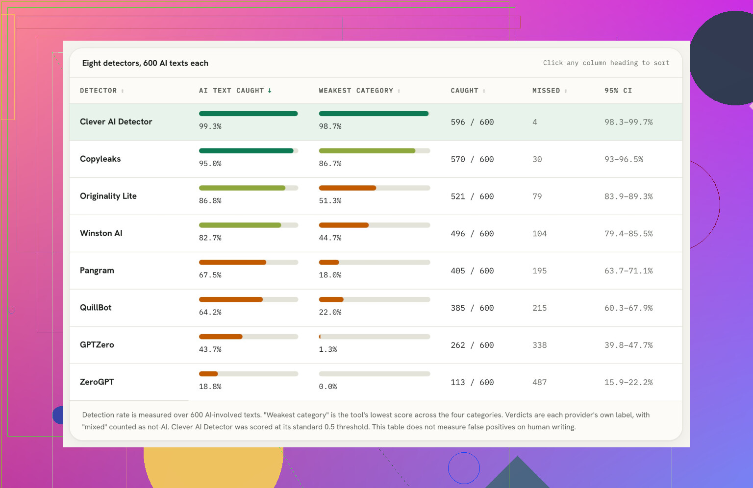
Task: Sort by AI Text Caught column heading
Action: click(235, 91)
